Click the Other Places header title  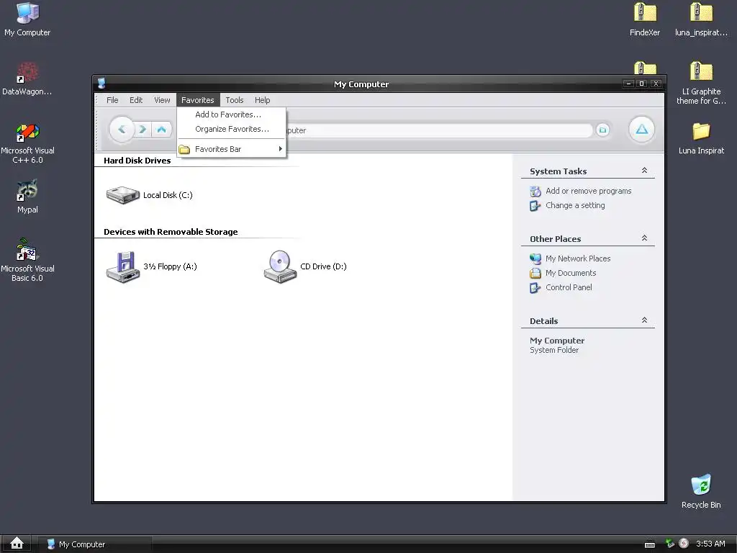556,239
